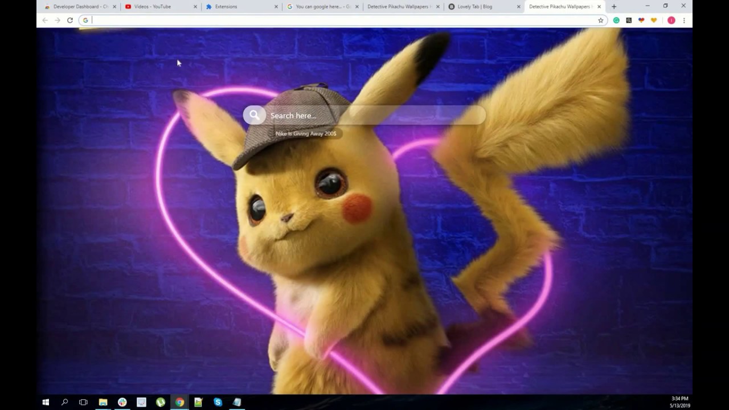
Task: Open the Grammarly extension icon
Action: (x=616, y=20)
